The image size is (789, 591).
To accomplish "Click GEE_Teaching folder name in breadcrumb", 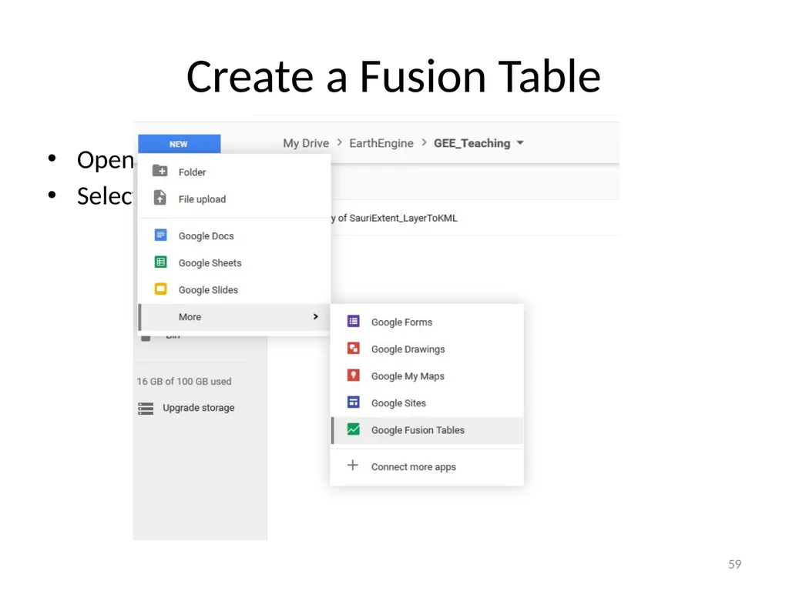I will point(472,143).
